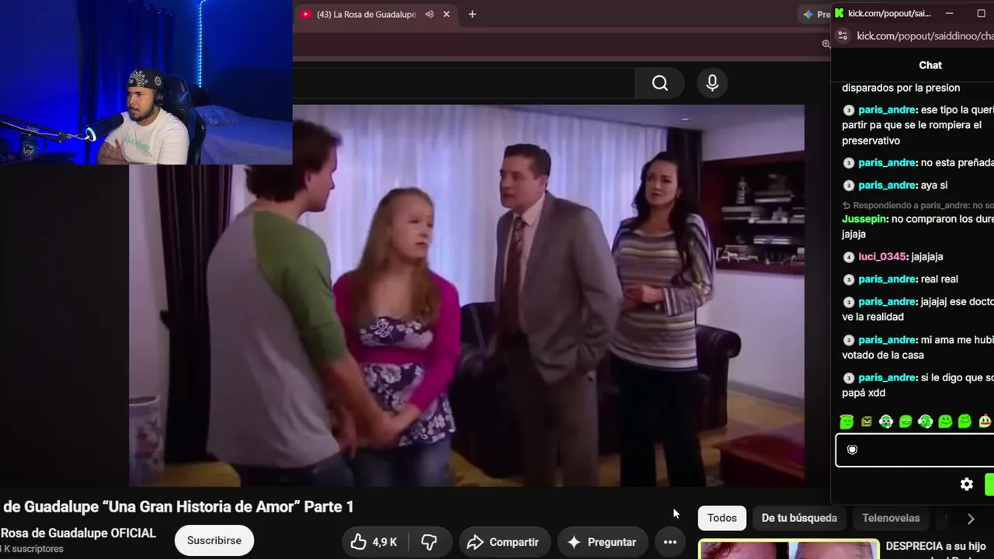994x559 pixels.
Task: Select the Todos filter chip
Action: tap(722, 518)
